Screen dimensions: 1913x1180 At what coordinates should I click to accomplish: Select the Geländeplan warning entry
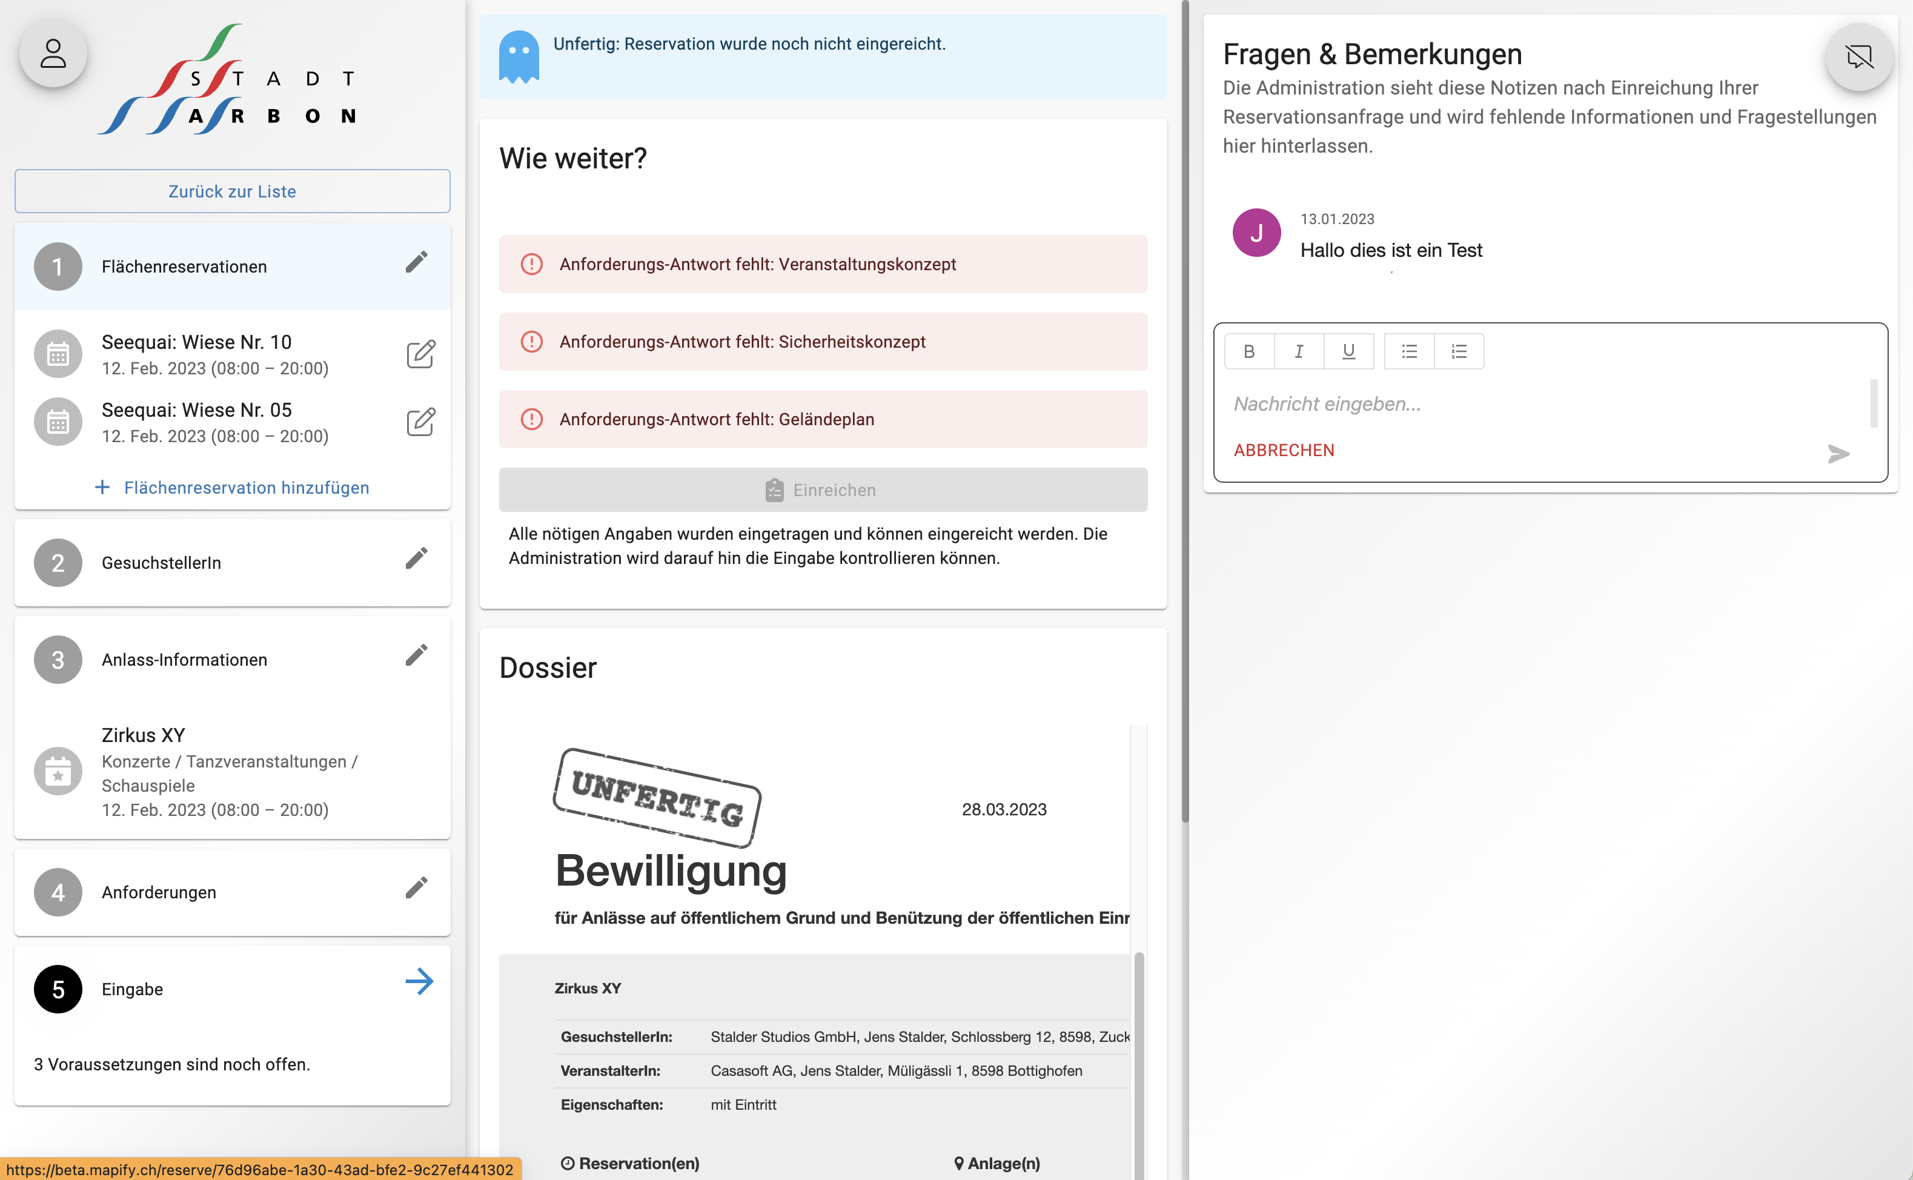pyautogui.click(x=823, y=419)
